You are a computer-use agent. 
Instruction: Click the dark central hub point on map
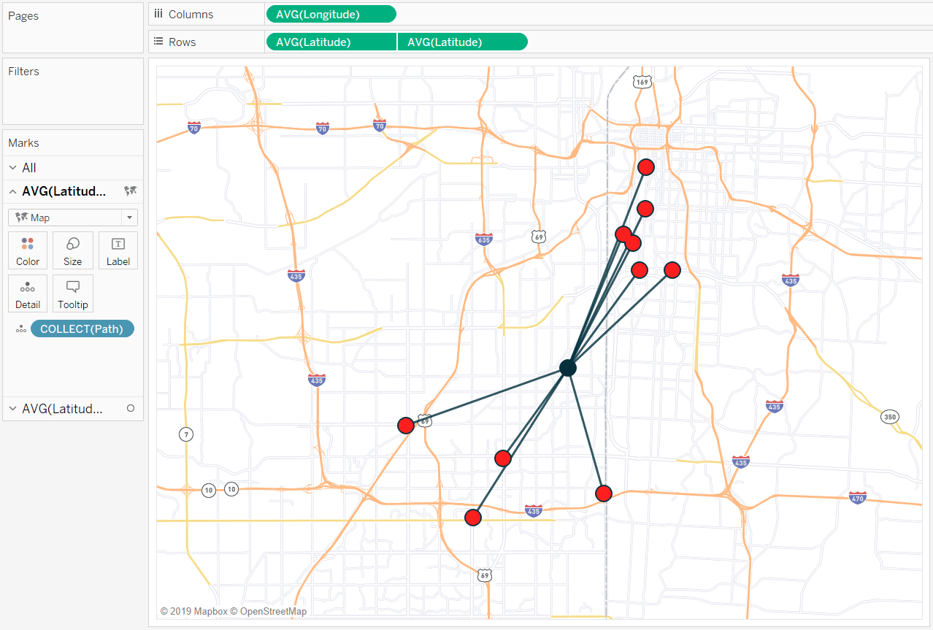click(x=568, y=368)
